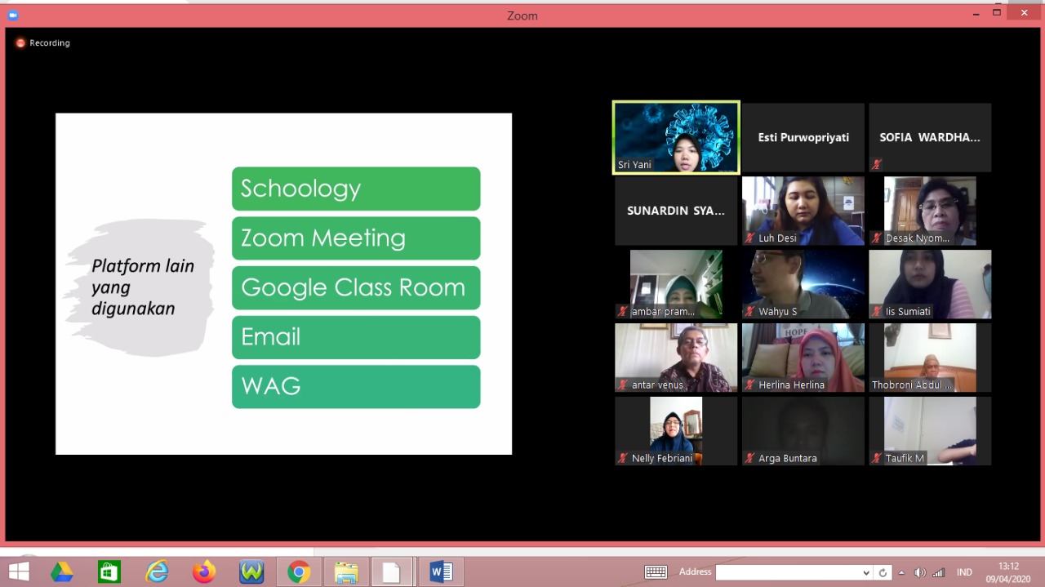Open Firefox browser from the taskbar
1045x587 pixels.
tap(203, 572)
